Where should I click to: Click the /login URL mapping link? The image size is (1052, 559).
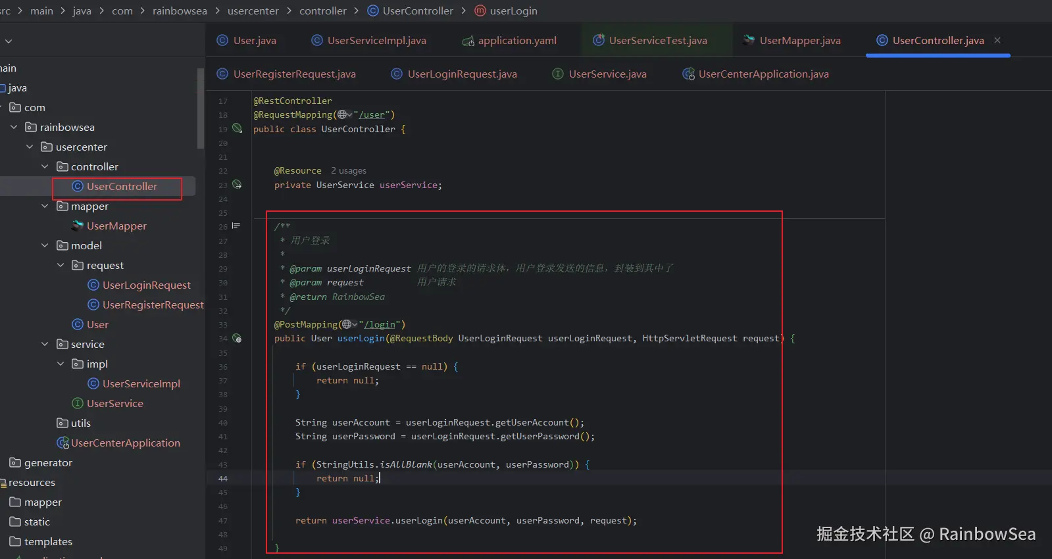click(x=380, y=325)
